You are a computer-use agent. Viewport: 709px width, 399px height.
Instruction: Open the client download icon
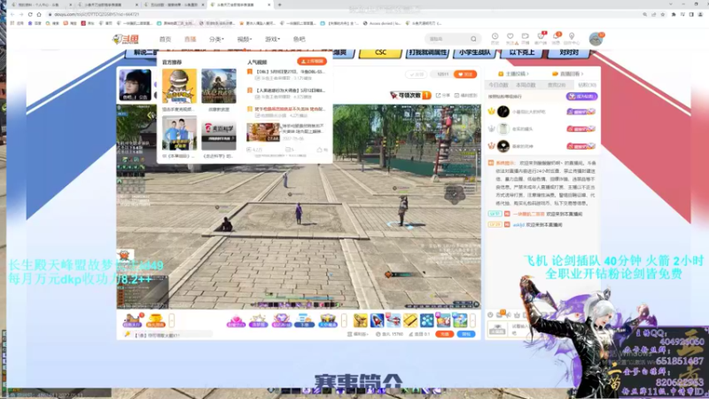click(541, 38)
